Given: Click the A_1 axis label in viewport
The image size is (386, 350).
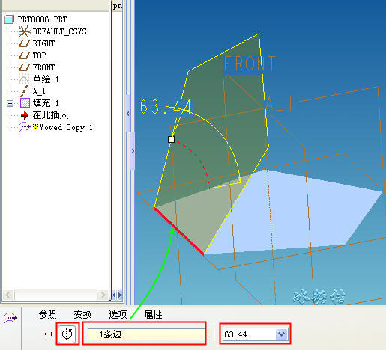Looking at the screenshot, I should (280, 103).
